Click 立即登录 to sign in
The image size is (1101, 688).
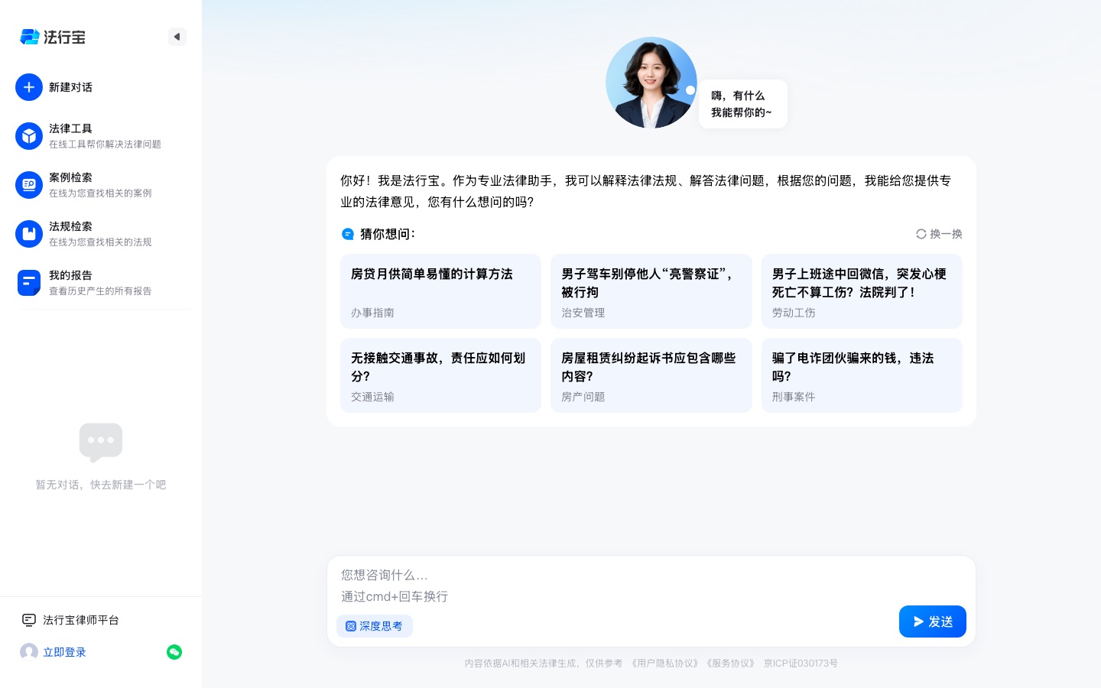(x=64, y=652)
